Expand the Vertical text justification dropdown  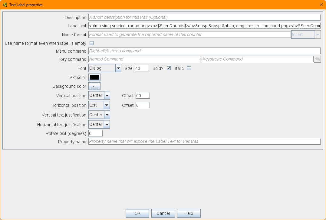pyautogui.click(x=107, y=115)
